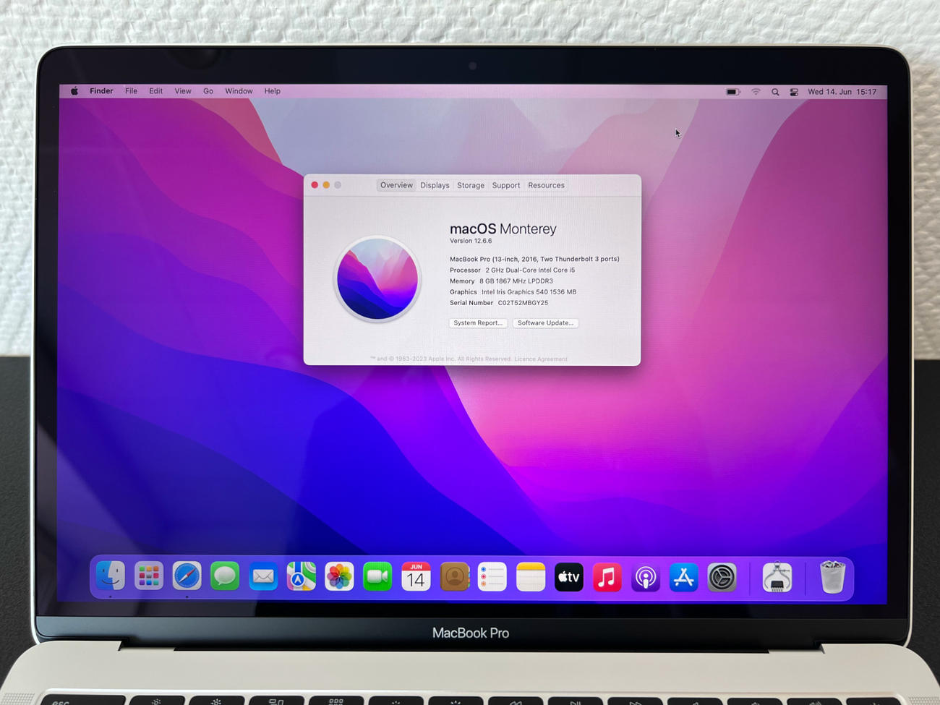Click the Memory 8 GB line
The height and width of the screenshot is (705, 940).
(x=501, y=281)
